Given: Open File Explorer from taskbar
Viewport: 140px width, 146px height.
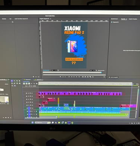Looking at the screenshot, I should [59, 122].
